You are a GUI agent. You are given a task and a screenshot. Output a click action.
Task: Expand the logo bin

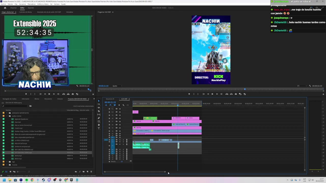(x=7, y=162)
